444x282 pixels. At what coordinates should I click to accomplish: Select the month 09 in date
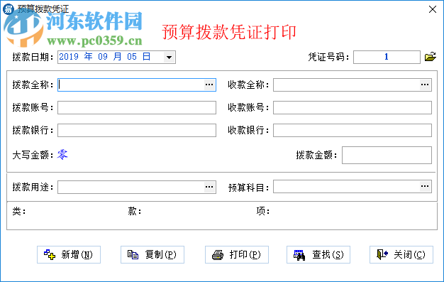(x=103, y=57)
